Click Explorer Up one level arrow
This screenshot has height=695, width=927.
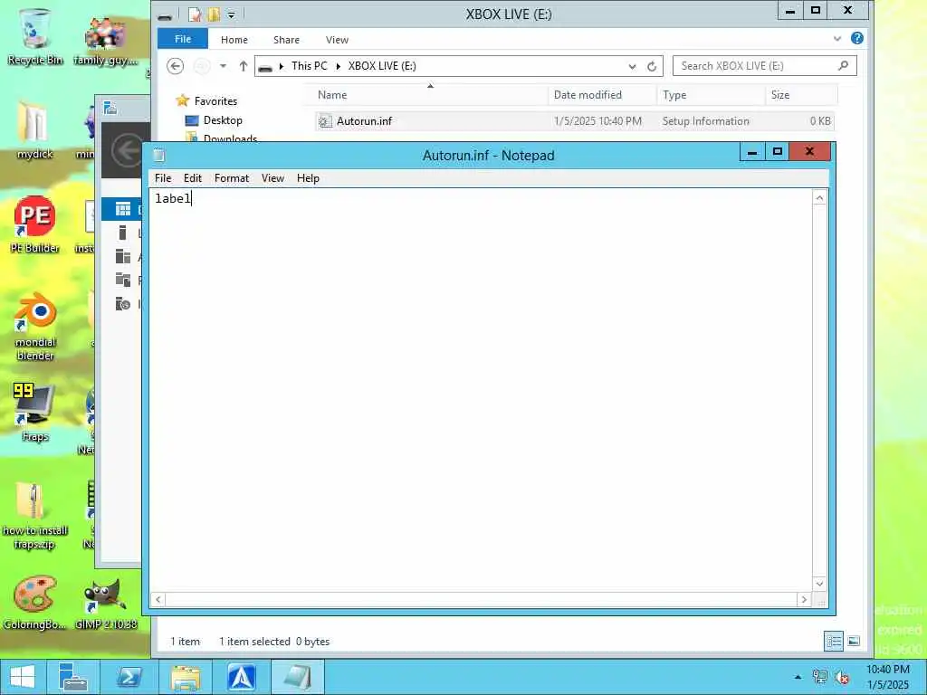(x=243, y=65)
